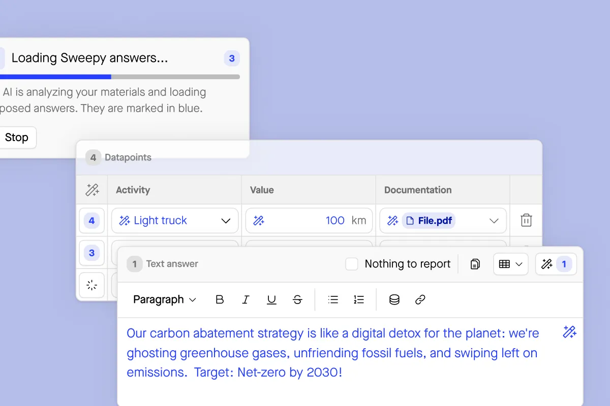Apply Italic formatting
Screen dimensions: 610x406
246,300
